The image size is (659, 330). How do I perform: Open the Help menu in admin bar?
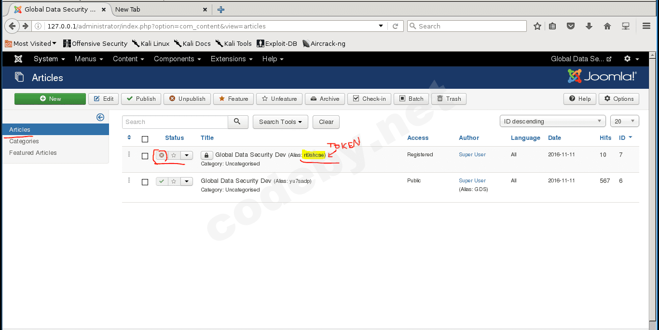[273, 59]
